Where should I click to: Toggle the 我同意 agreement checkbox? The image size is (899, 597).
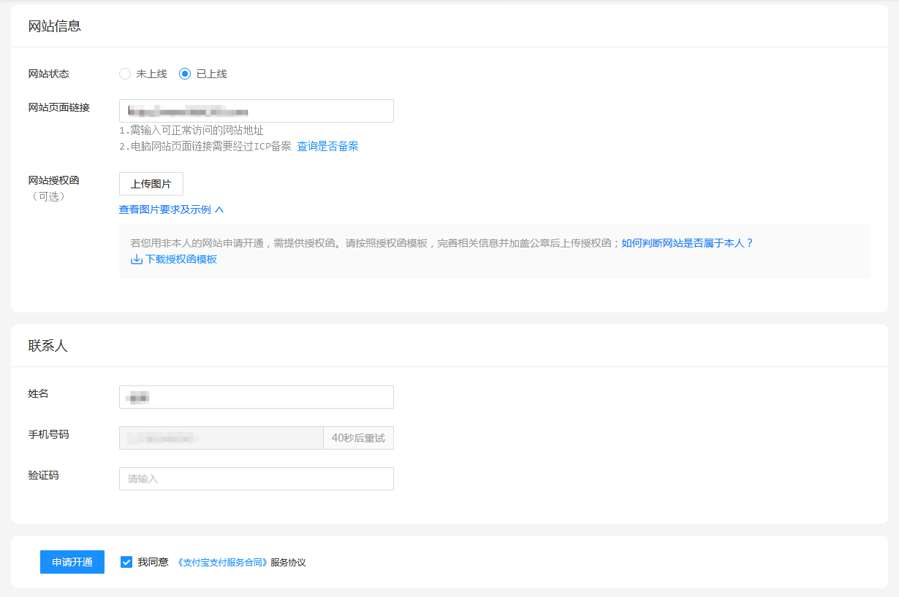click(126, 562)
